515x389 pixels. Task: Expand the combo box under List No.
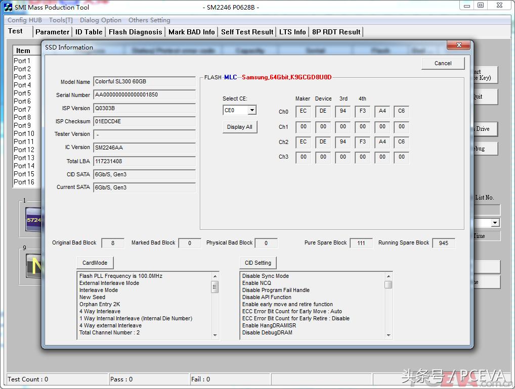click(x=495, y=223)
